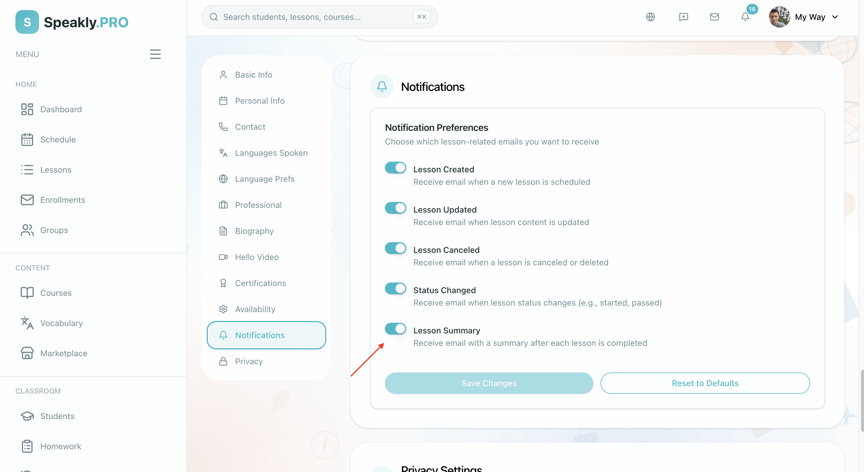Open the notification bell with 16 badge
The height and width of the screenshot is (472, 864).
745,17
